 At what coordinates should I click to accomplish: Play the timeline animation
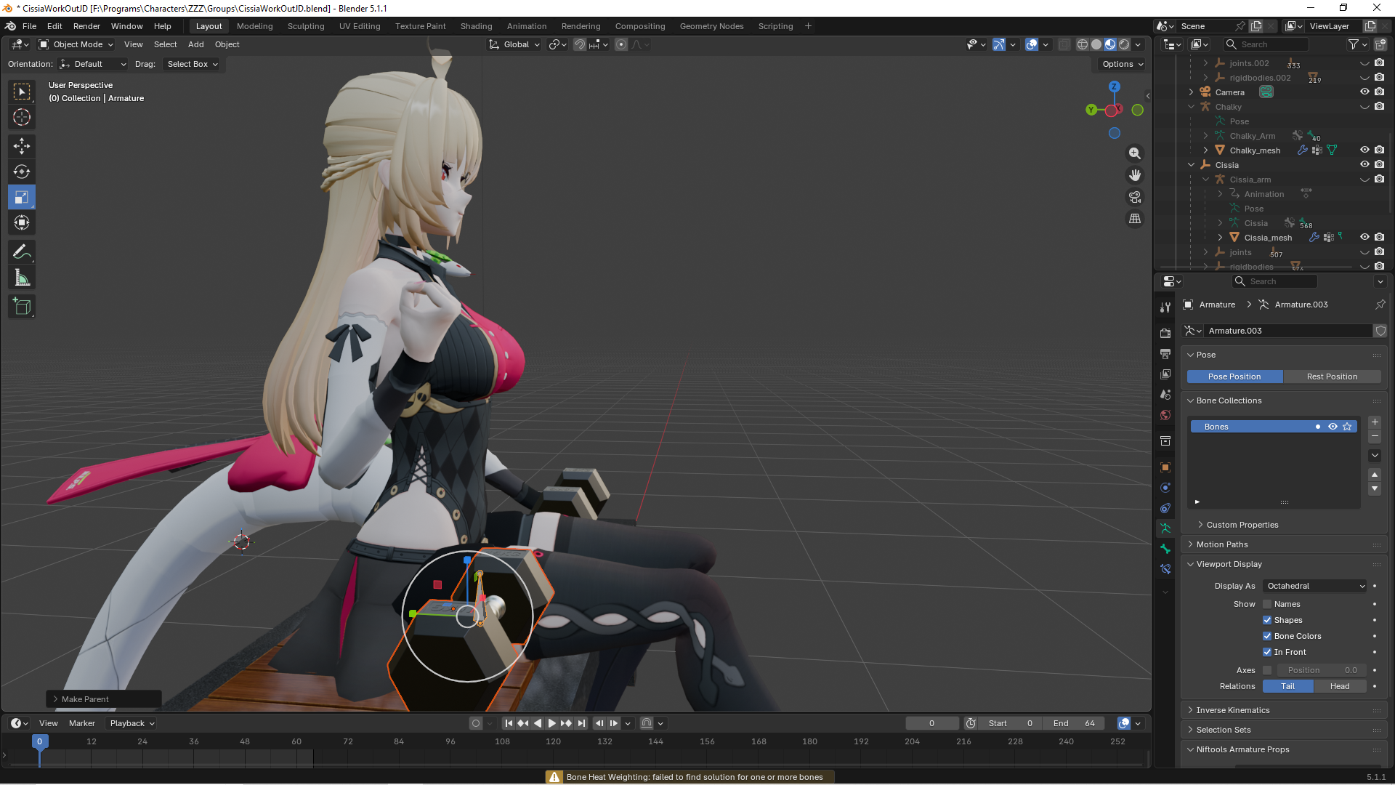(551, 723)
